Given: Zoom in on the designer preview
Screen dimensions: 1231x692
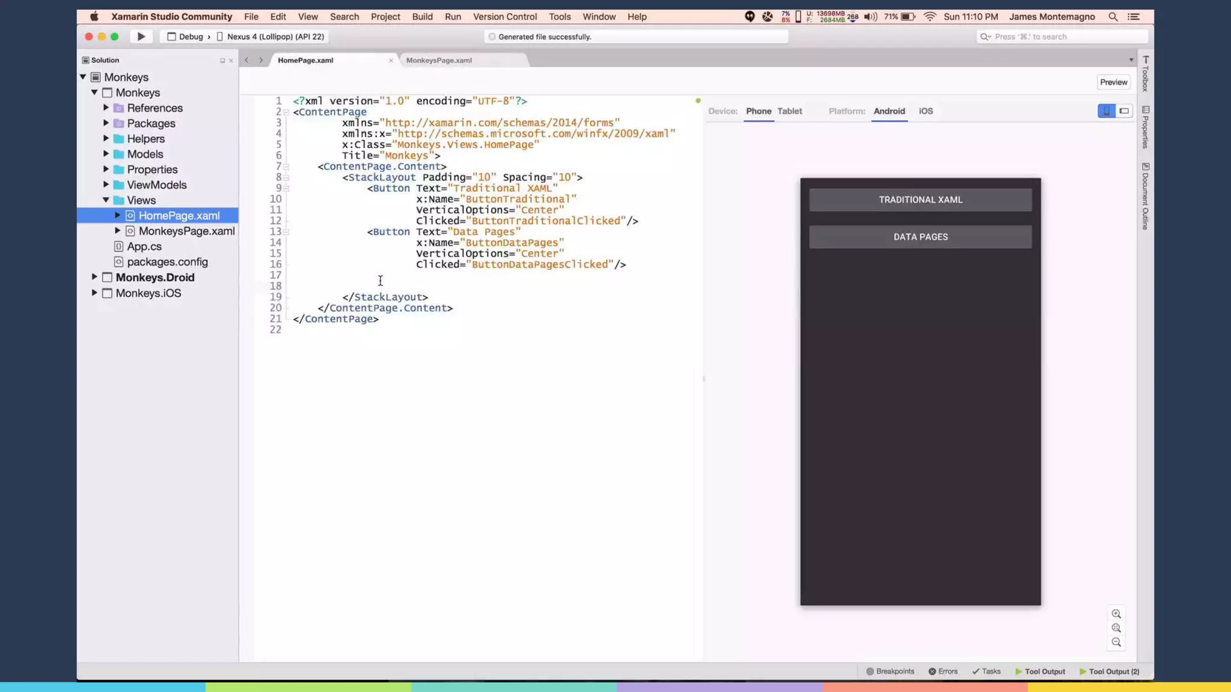Looking at the screenshot, I should pos(1116,614).
